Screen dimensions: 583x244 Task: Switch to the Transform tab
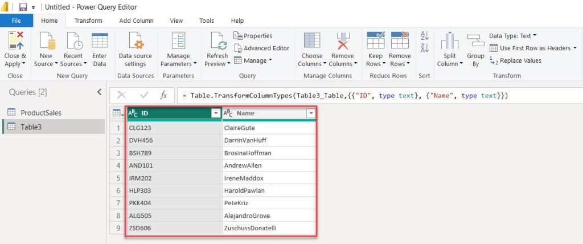pos(88,21)
